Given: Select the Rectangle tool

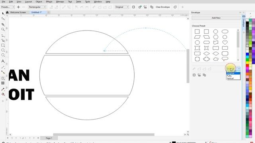Looking at the screenshot, I should (x=3, y=45).
